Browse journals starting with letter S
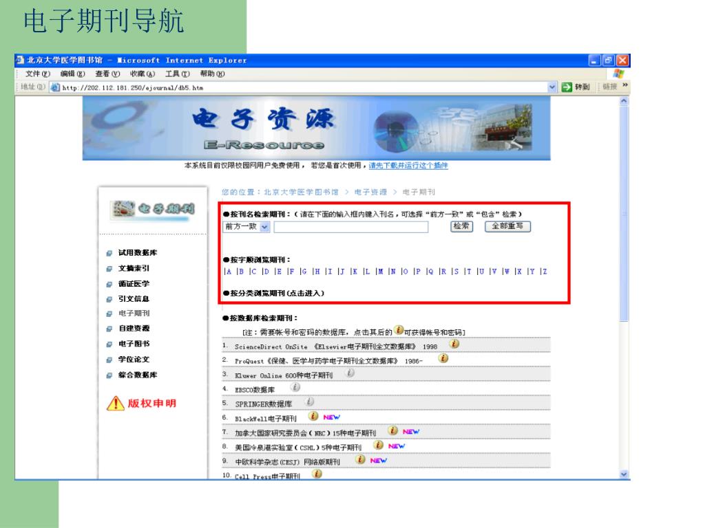 pyautogui.click(x=456, y=271)
